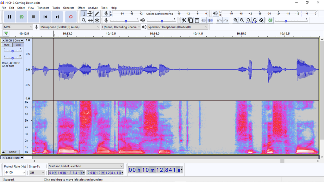Stop playback with the Stop button
324x182 pixels.
click(33, 17)
